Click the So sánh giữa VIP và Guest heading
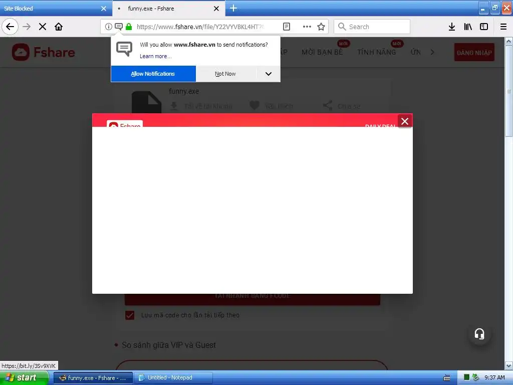Screen dimensions: 513x385 click(169, 345)
